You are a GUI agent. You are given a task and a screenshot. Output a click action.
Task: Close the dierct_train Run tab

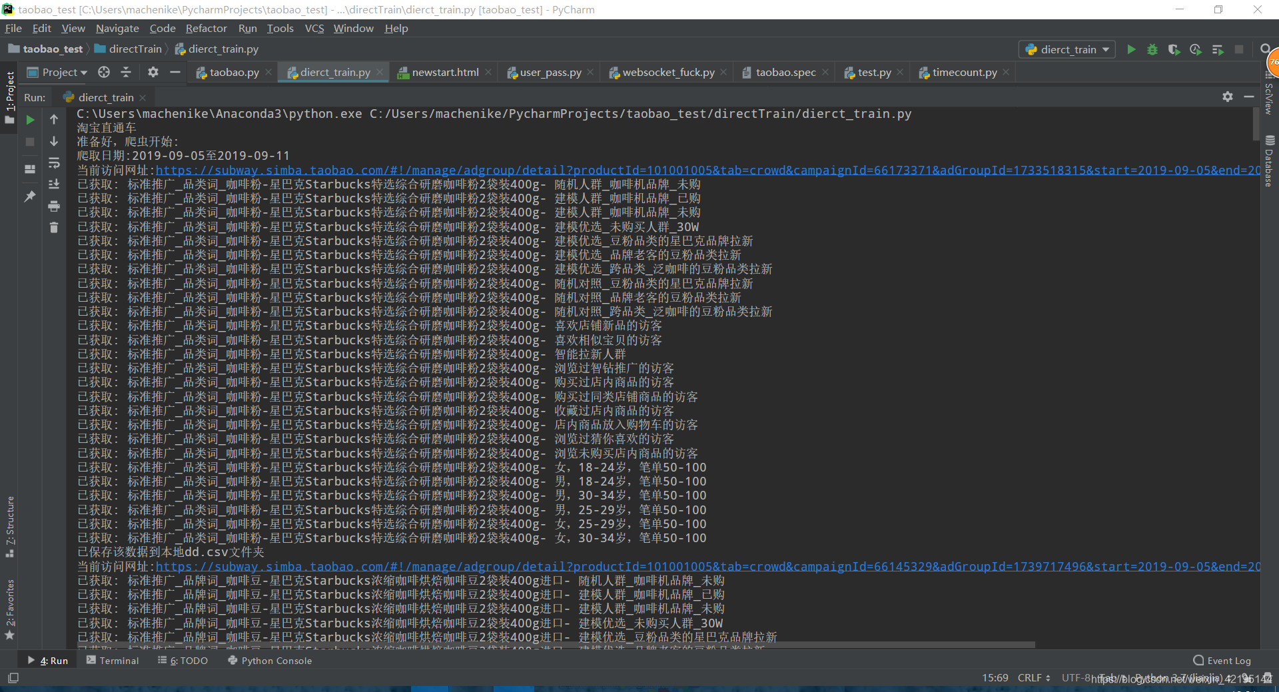coord(143,97)
